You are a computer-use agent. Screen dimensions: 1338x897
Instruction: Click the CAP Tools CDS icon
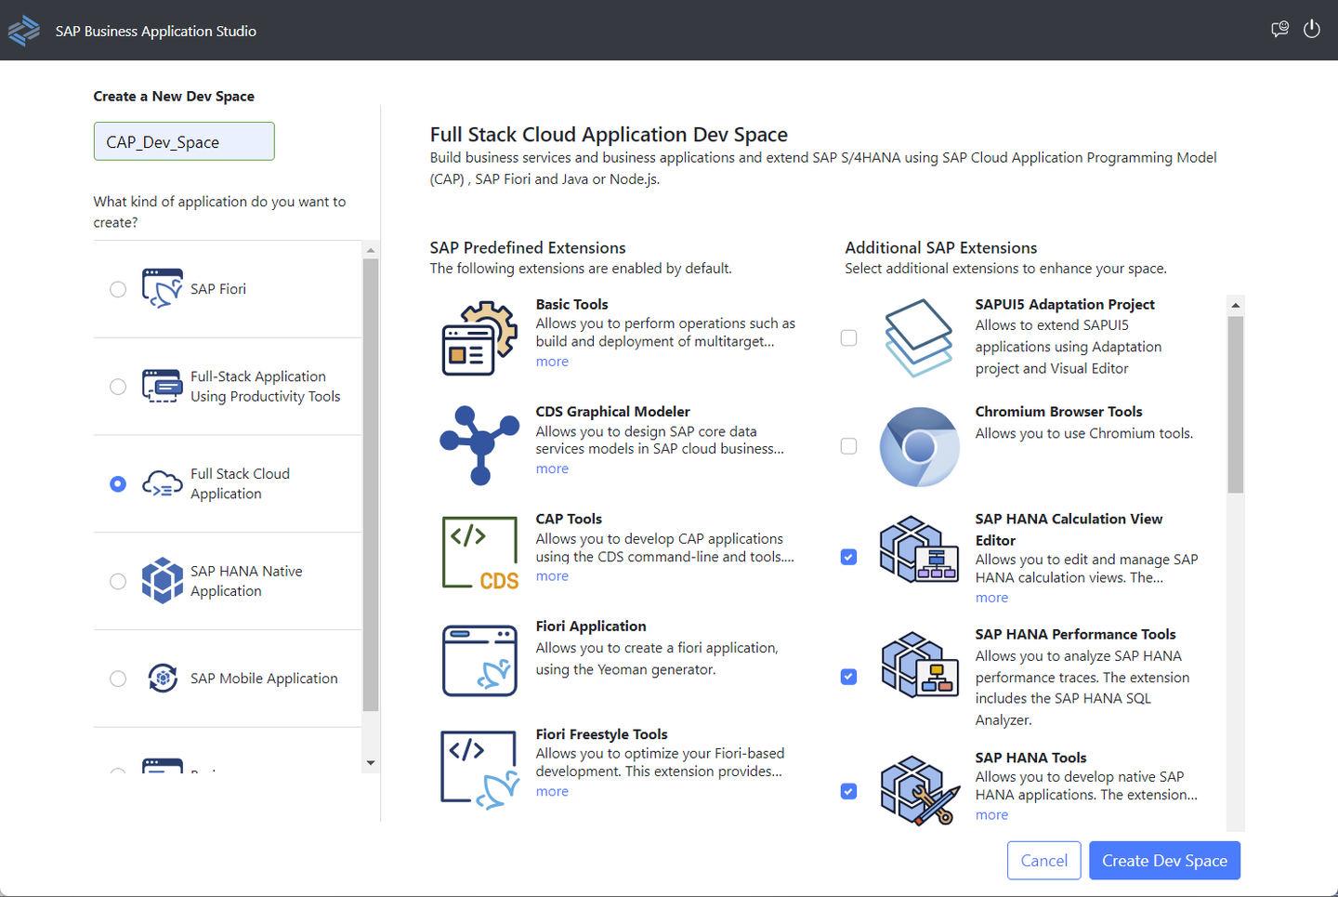(x=479, y=553)
